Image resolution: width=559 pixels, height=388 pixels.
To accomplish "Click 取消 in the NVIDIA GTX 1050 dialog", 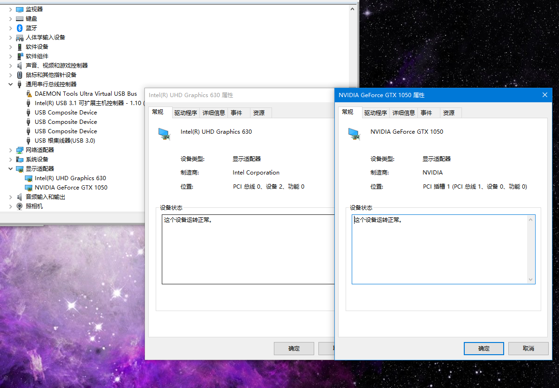I will (529, 349).
